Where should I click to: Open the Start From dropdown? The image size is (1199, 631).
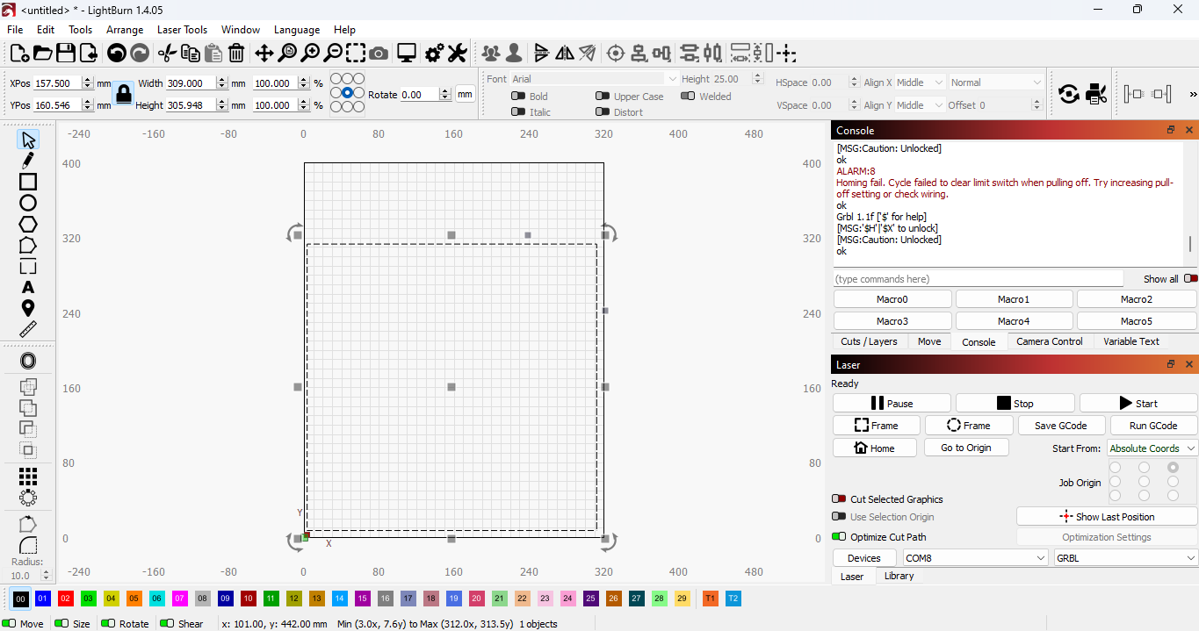[x=1152, y=448]
